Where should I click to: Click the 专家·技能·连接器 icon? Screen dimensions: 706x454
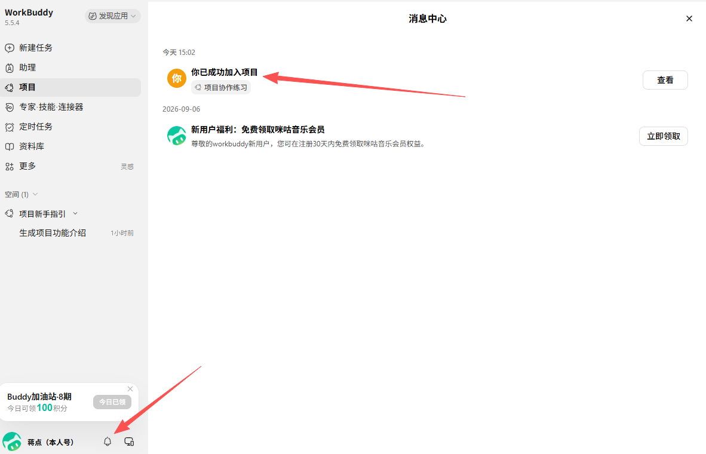(x=10, y=107)
